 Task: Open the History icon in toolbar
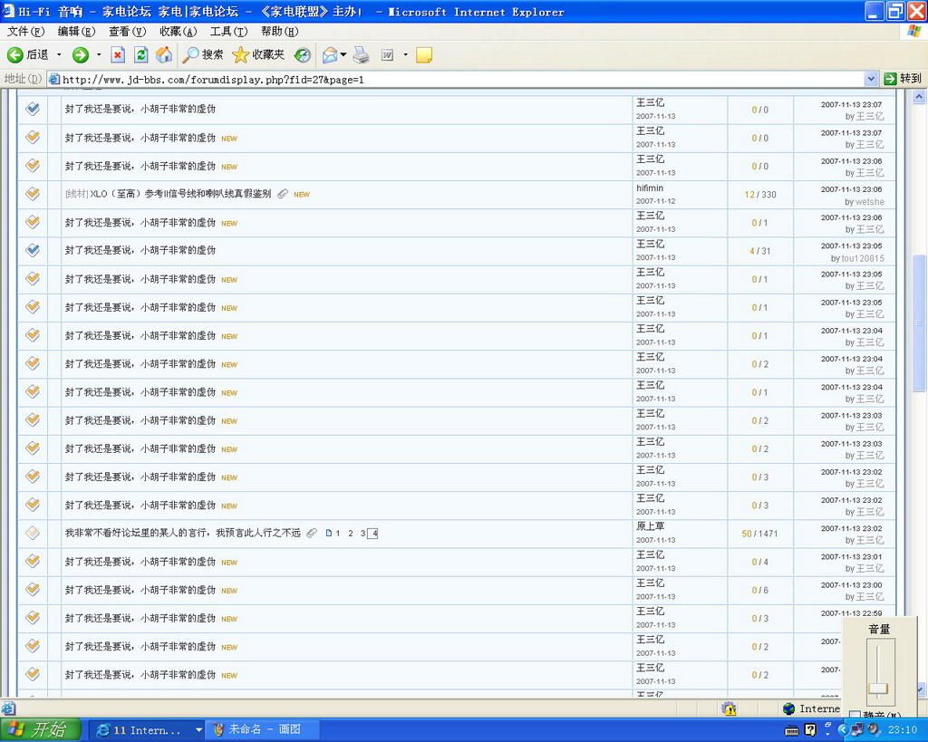(x=303, y=55)
